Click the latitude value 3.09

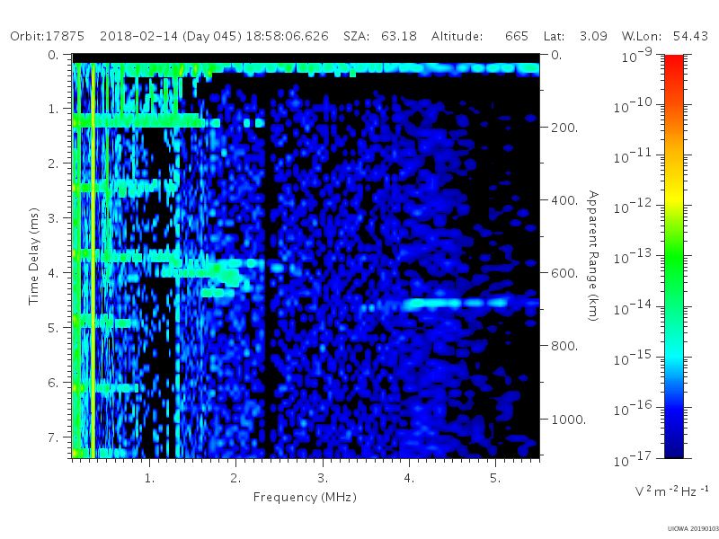(x=593, y=36)
